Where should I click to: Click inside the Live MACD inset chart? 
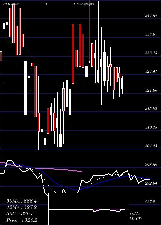(x=89, y=209)
